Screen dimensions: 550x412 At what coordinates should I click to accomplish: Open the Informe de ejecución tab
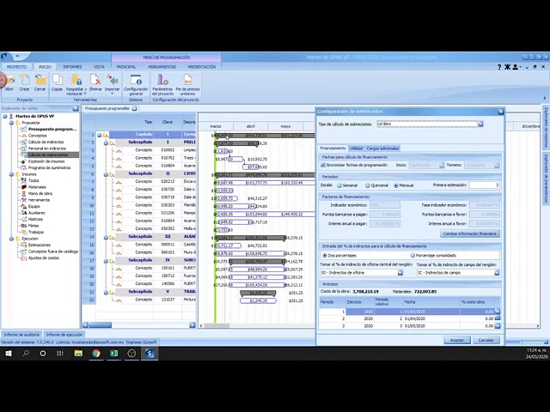(64, 335)
